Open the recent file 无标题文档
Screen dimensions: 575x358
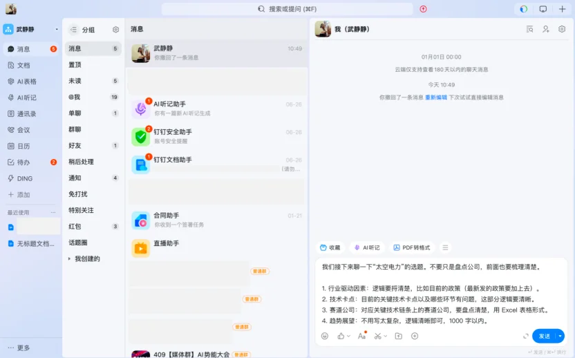coord(32,243)
